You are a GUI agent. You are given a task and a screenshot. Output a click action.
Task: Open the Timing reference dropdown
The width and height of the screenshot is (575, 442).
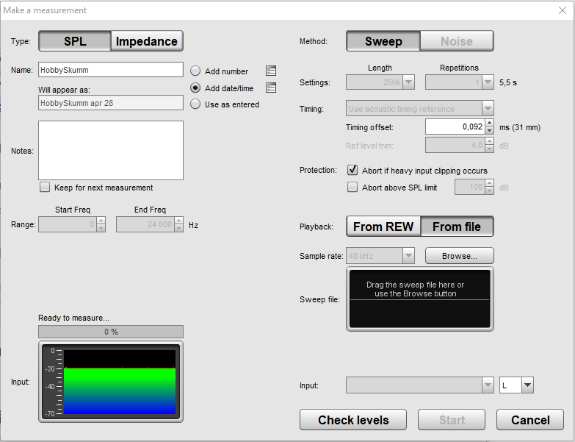click(x=488, y=108)
